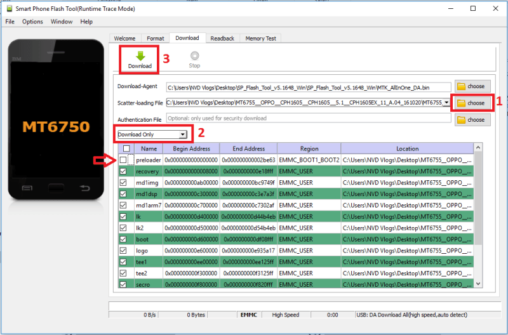Image resolution: width=508 pixels, height=335 pixels.
Task: Select the Download tab
Action: (x=187, y=38)
